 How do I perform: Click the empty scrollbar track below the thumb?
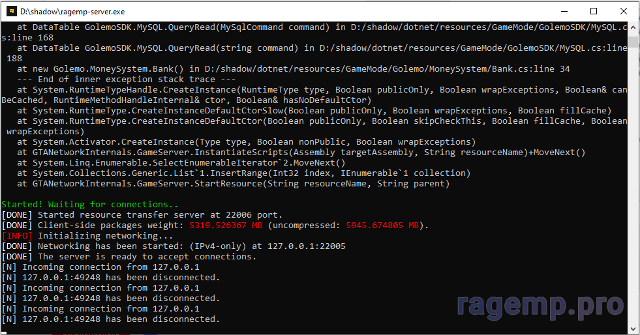pos(633,196)
